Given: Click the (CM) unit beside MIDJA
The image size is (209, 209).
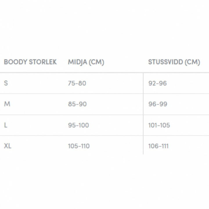Looking at the screenshot, I should pyautogui.click(x=96, y=62).
